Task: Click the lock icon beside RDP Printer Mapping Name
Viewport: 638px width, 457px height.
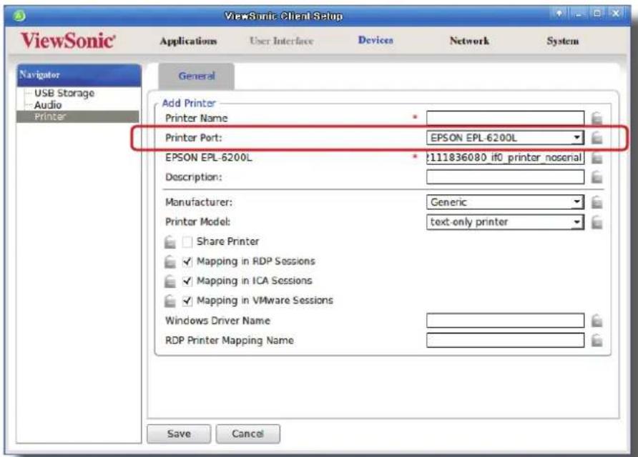Action: click(597, 340)
